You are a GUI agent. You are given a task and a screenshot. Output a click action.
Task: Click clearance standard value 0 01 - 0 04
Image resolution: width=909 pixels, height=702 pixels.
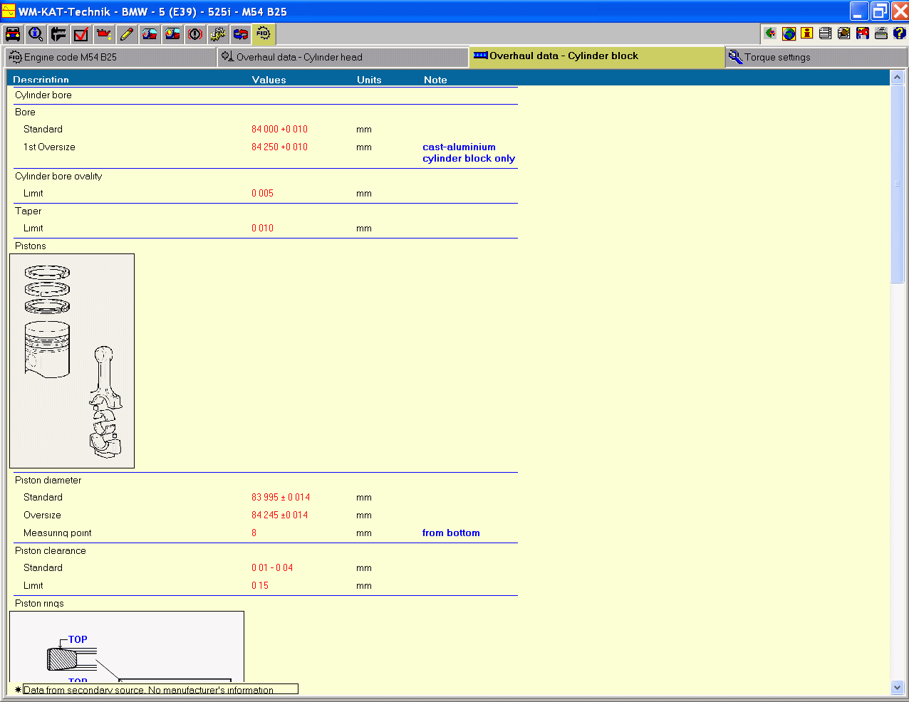click(x=272, y=567)
